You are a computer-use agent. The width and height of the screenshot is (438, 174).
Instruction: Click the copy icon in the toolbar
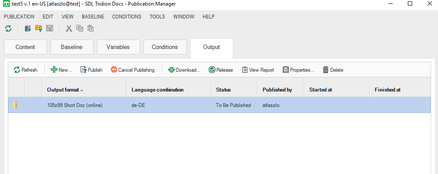click(79, 28)
